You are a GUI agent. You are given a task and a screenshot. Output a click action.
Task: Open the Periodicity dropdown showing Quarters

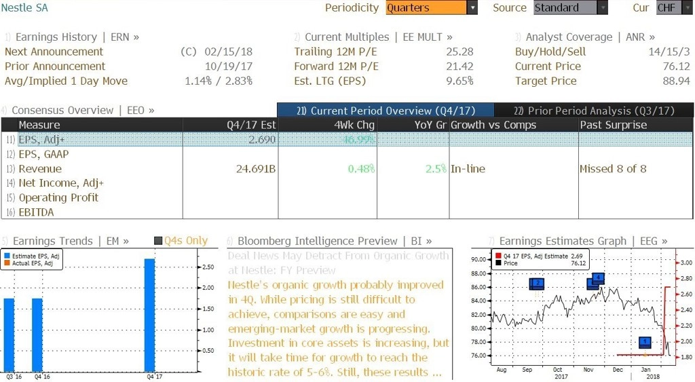pyautogui.click(x=431, y=7)
